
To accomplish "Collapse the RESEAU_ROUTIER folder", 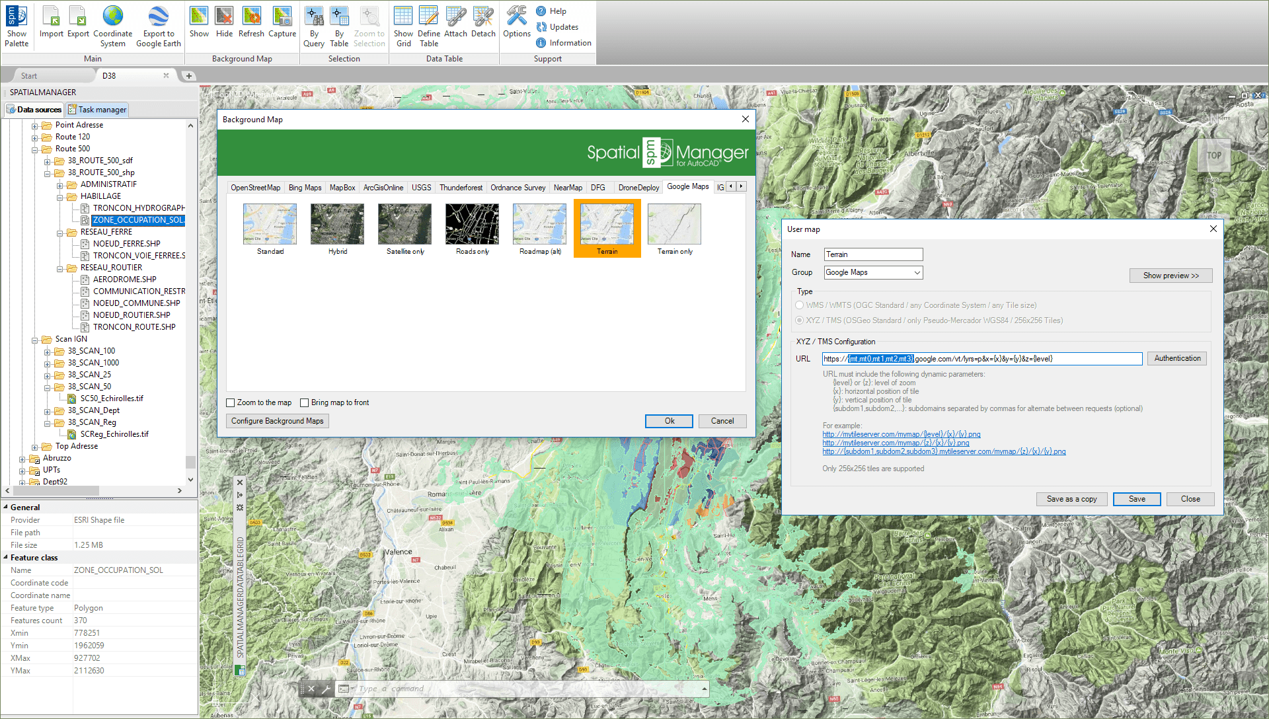I will [60, 268].
